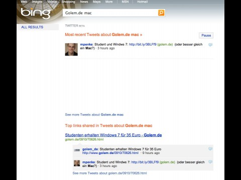This screenshot has height=180, width=241.
Task: Click the orange search magnifier button
Action: (x=161, y=13)
